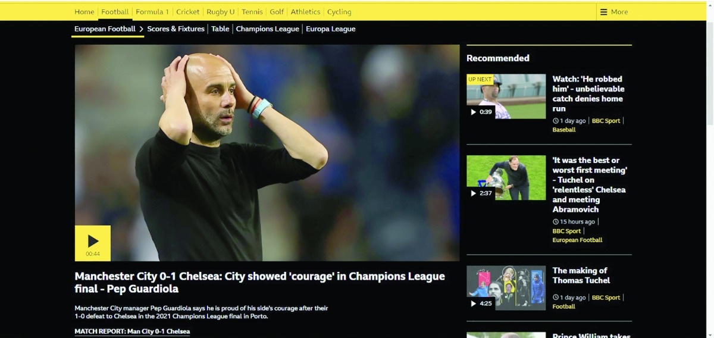Play The making of Thomas Tuchel thumbnail

point(506,288)
